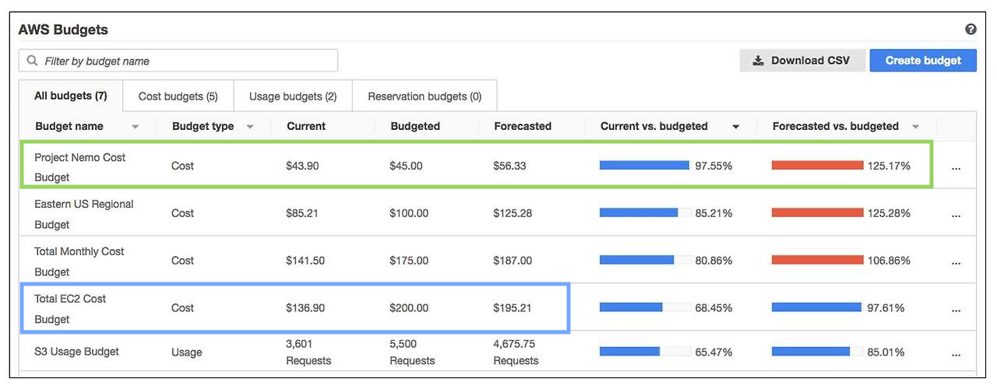Screen dimensions: 997x389
Task: Open the help question mark icon
Action: point(971,30)
